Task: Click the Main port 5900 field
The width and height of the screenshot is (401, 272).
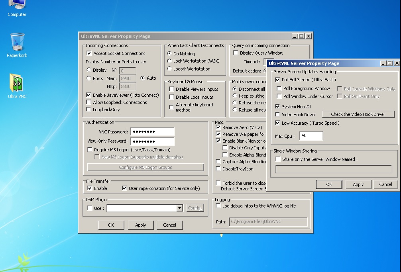Action: 128,78
